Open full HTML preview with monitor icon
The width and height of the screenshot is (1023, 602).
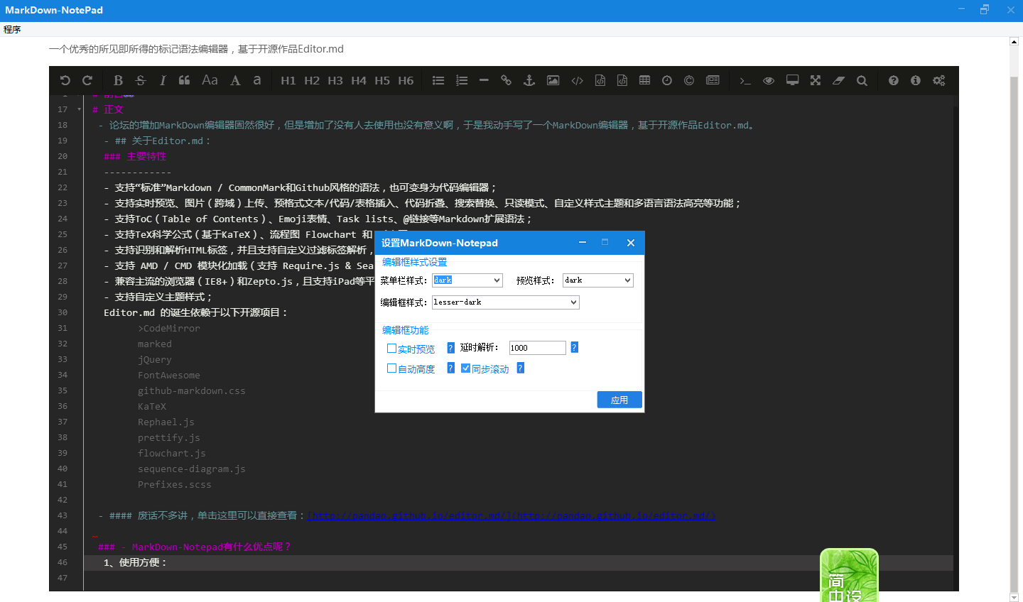tap(792, 80)
